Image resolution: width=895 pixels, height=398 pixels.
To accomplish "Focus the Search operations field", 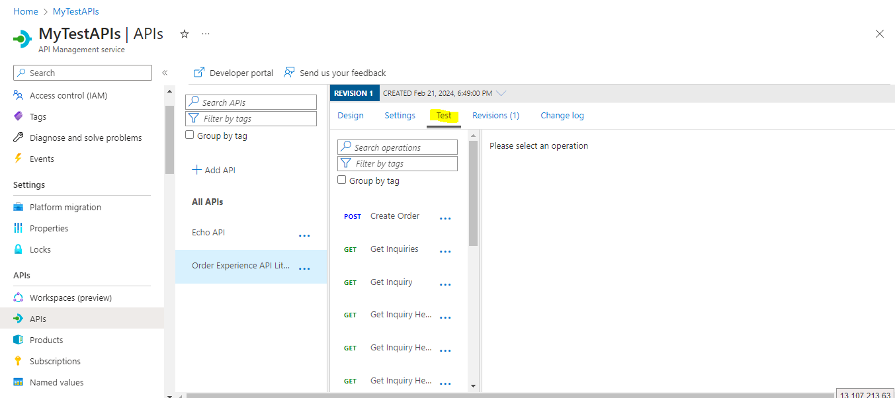I will click(398, 147).
